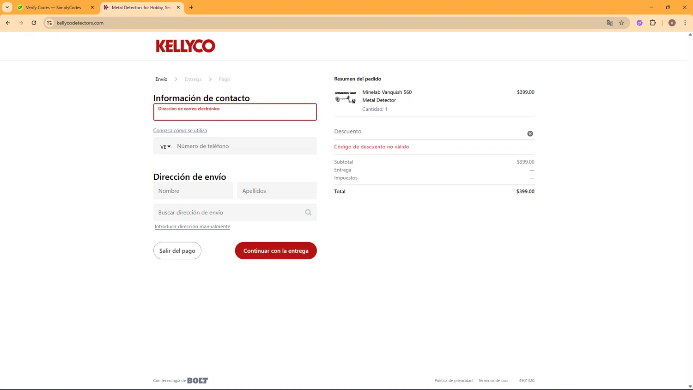
Task: Click the 4901320 number in footer
Action: [527, 381]
